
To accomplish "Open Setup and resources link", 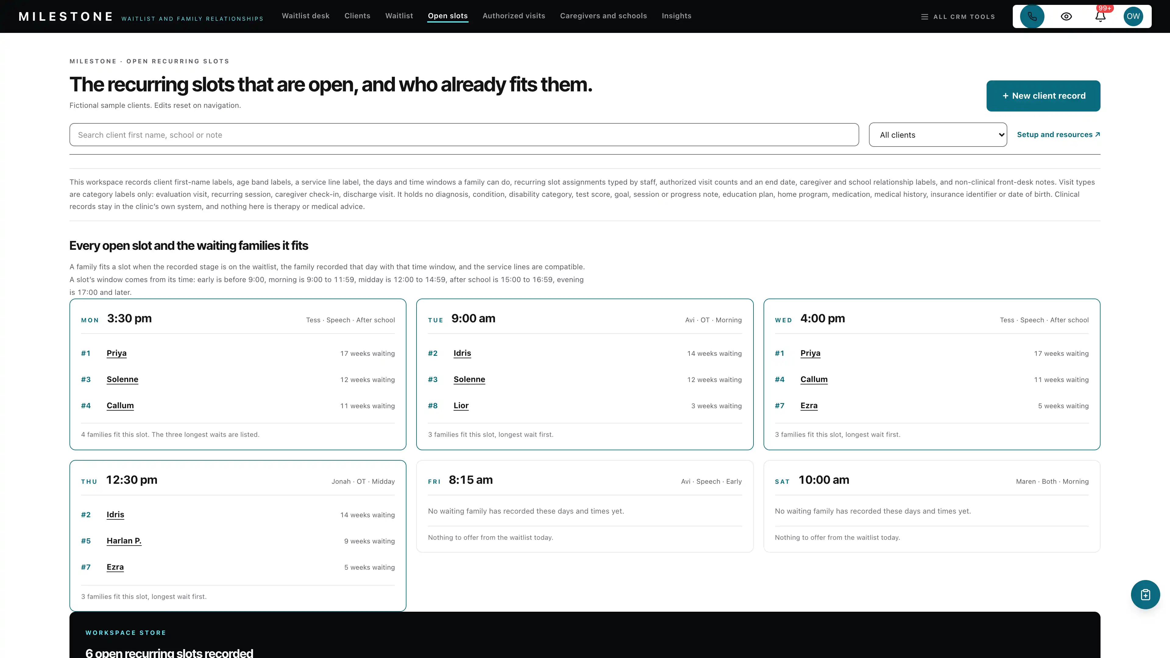I will pos(1058,134).
